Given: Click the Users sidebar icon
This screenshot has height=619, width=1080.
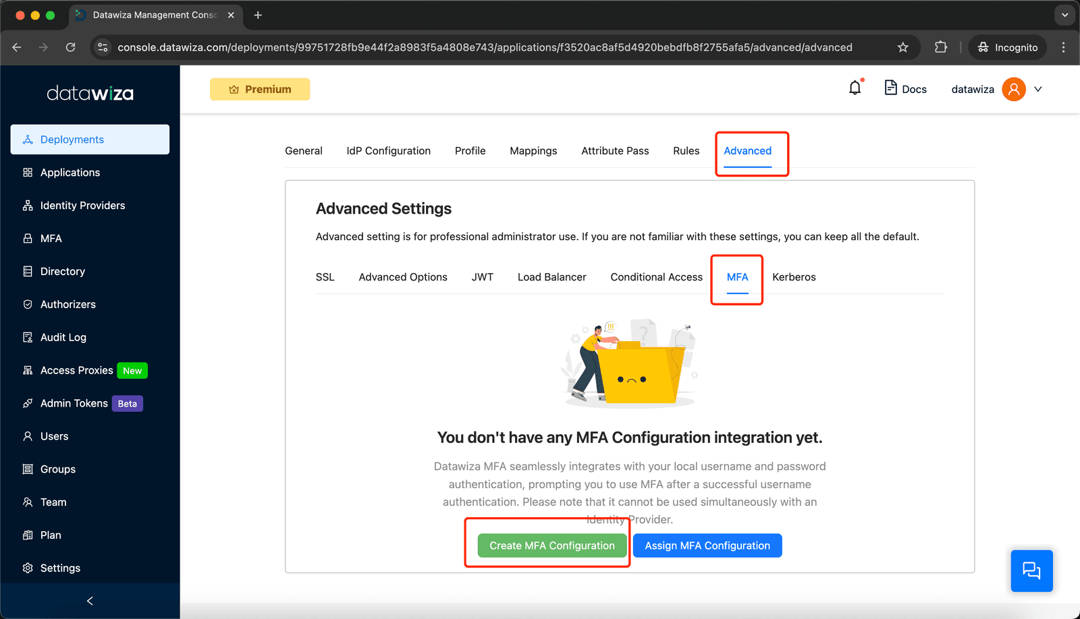Looking at the screenshot, I should pyautogui.click(x=28, y=436).
